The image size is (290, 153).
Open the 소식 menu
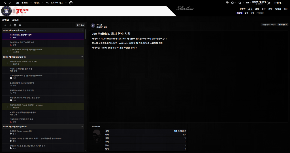tap(250, 9)
